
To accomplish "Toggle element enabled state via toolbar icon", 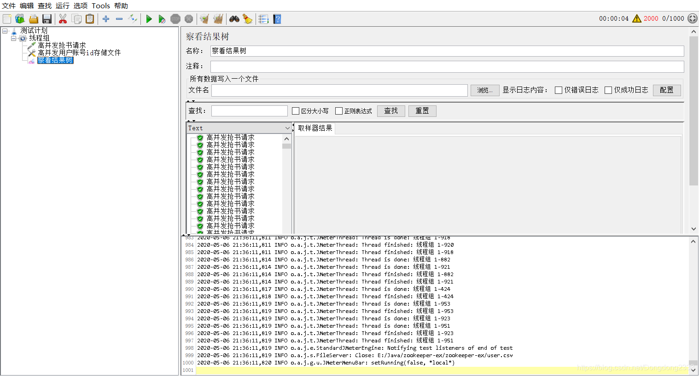I will click(133, 19).
